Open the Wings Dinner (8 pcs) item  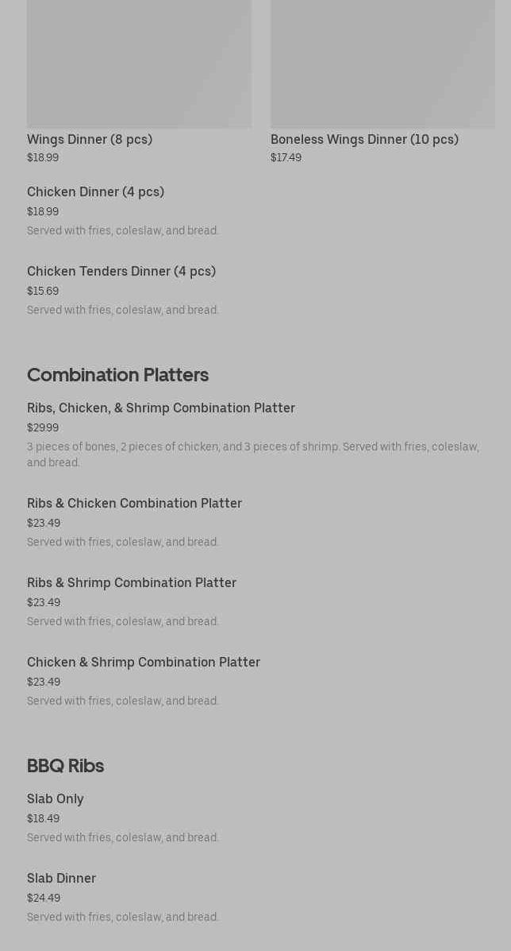click(x=90, y=140)
